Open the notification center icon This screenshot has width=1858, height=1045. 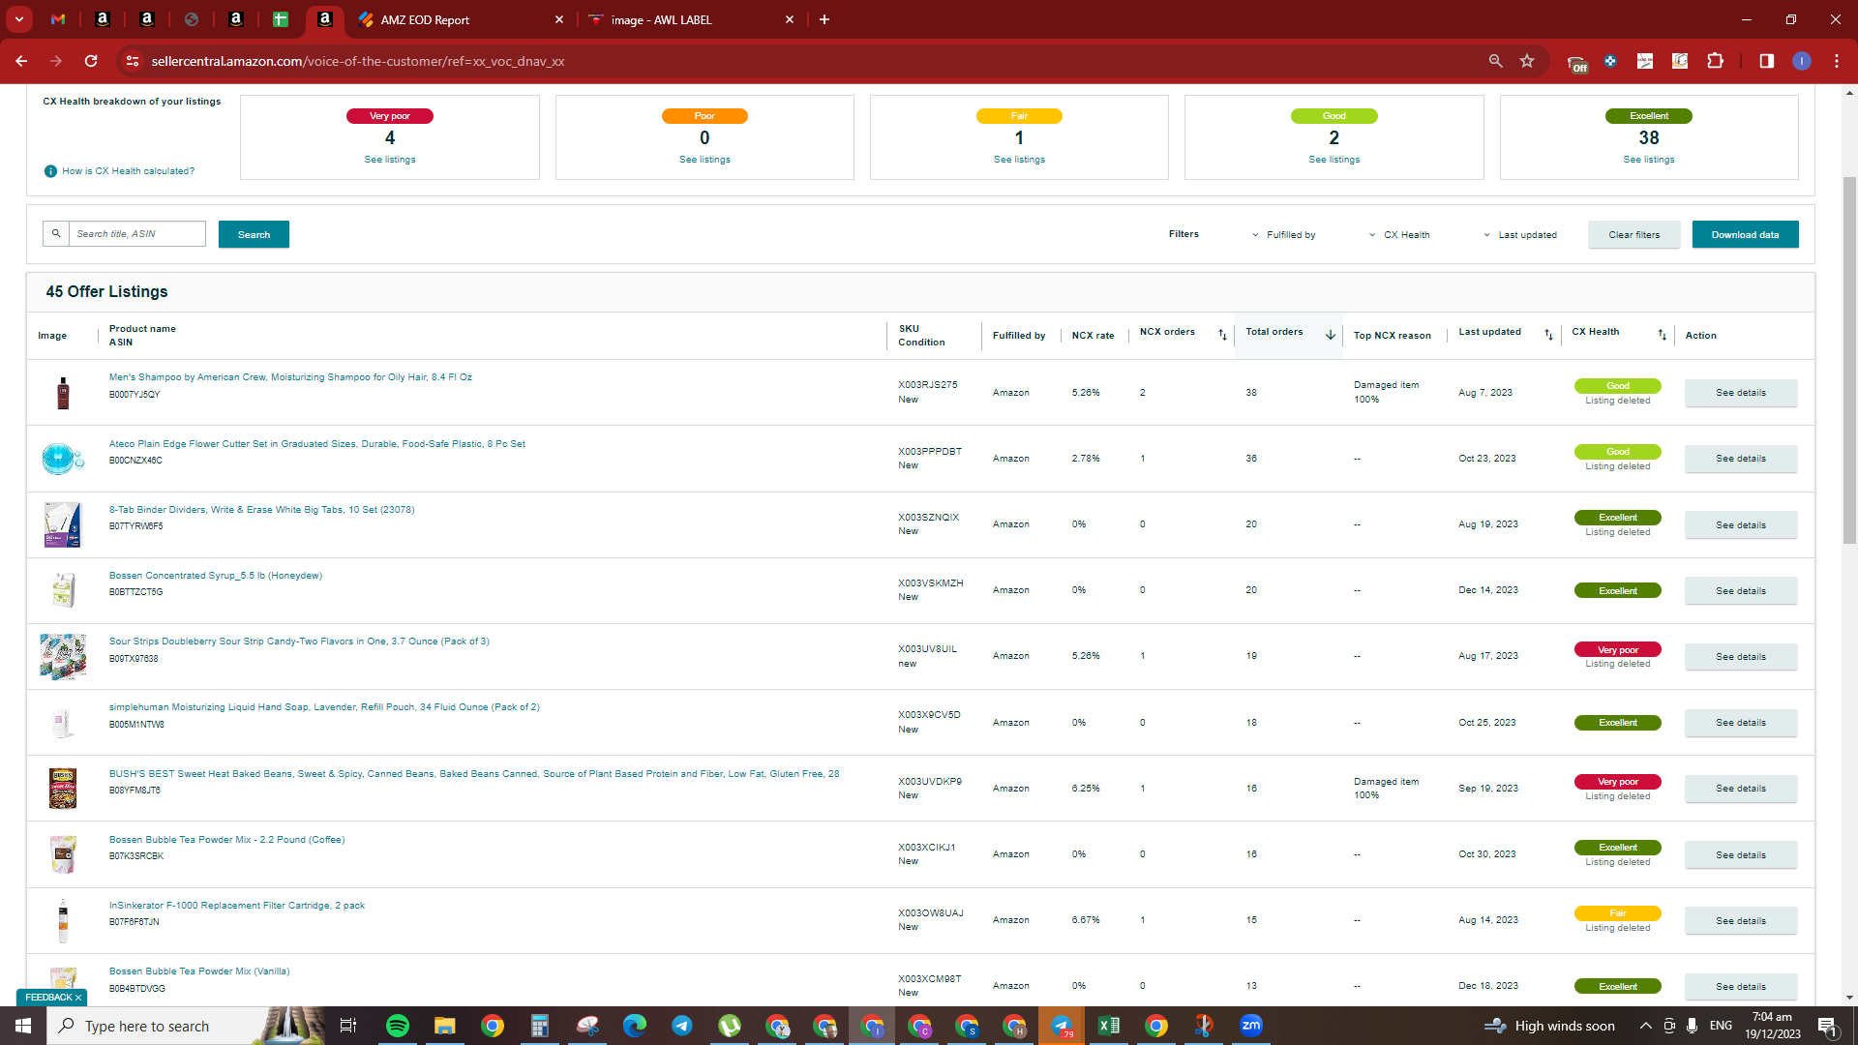[1827, 1026]
